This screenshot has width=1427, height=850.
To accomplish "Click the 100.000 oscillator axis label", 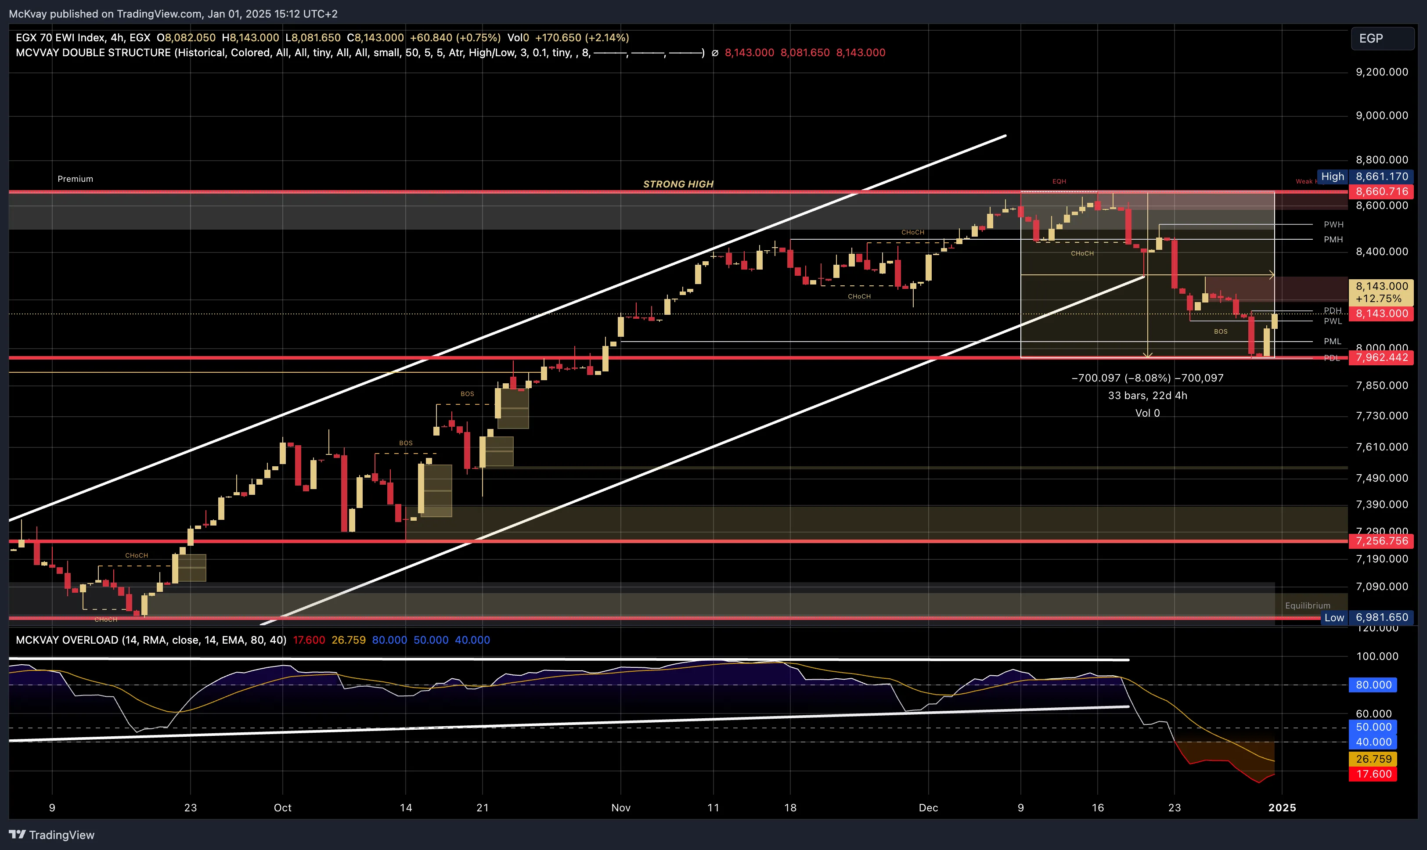I will tap(1377, 656).
